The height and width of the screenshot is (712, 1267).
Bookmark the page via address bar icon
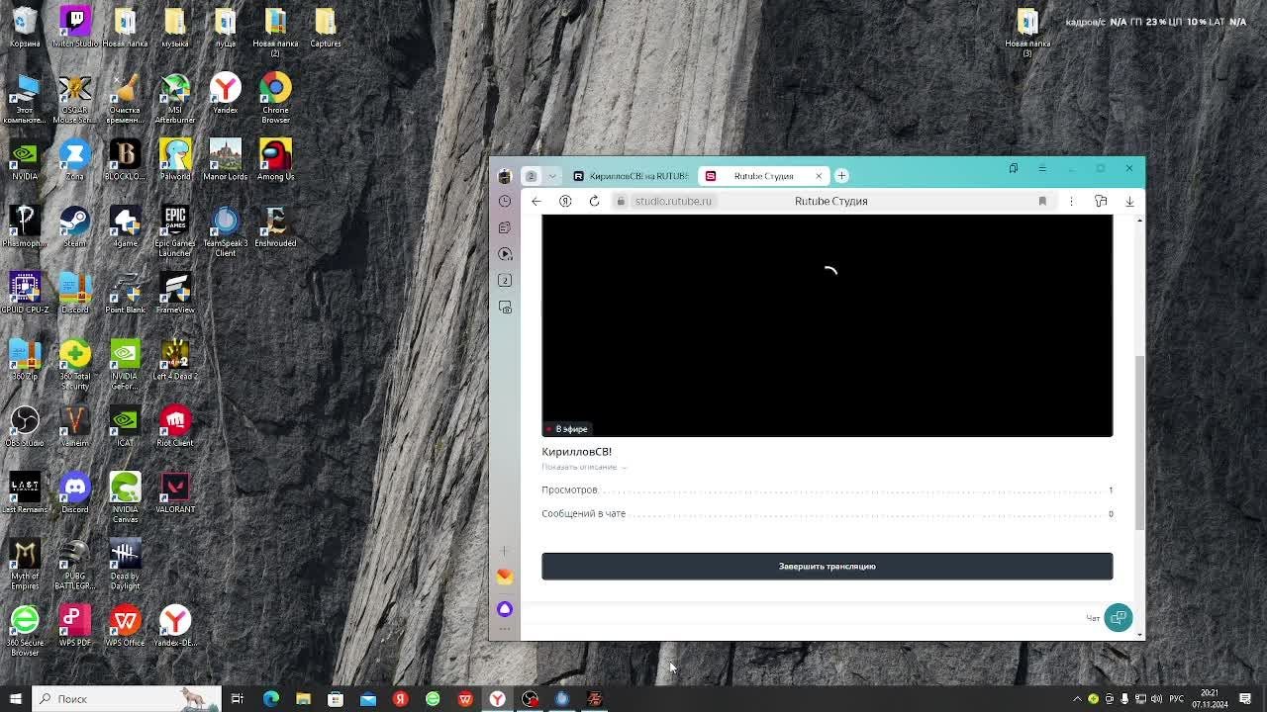tap(1042, 201)
